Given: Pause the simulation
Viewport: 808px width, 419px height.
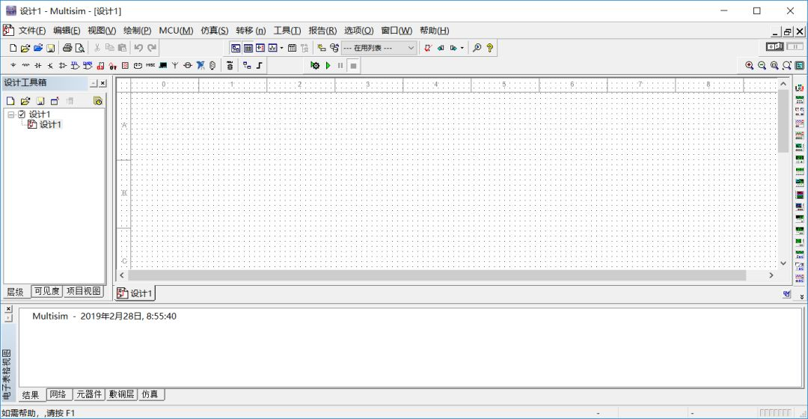Looking at the screenshot, I should click(340, 65).
